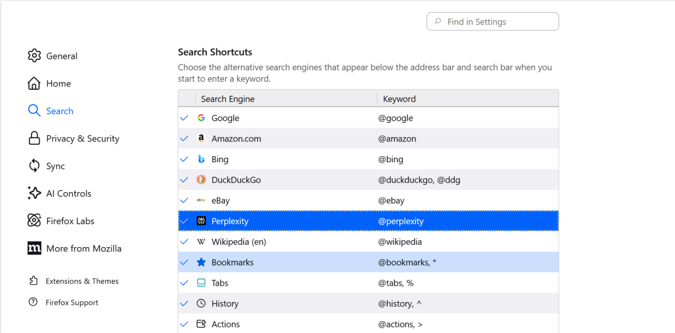The width and height of the screenshot is (675, 333).
Task: Click the Home house icon in sidebar
Action: click(x=34, y=83)
